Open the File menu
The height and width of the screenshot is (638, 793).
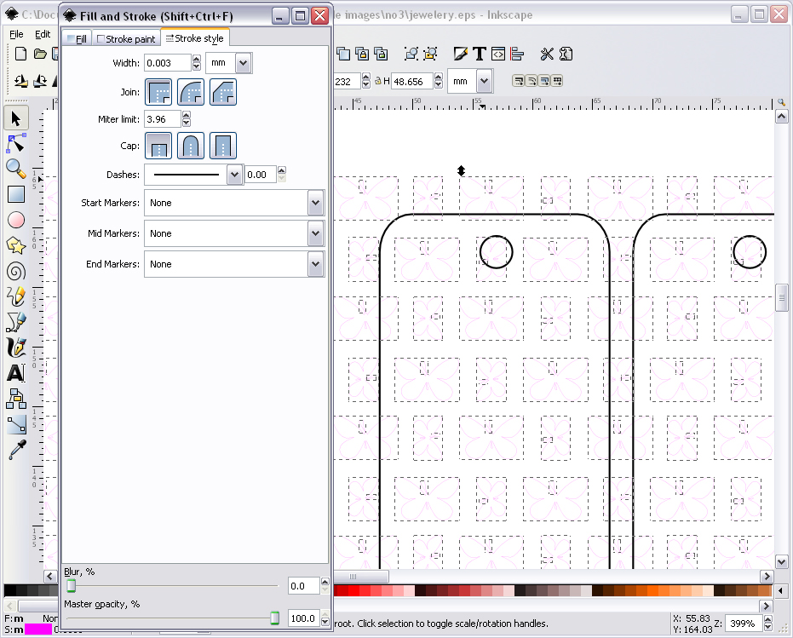pyautogui.click(x=16, y=34)
